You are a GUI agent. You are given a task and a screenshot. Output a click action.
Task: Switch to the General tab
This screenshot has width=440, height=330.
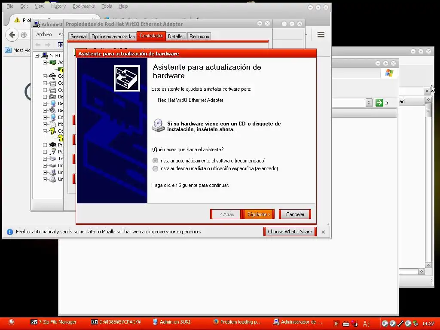[79, 37]
